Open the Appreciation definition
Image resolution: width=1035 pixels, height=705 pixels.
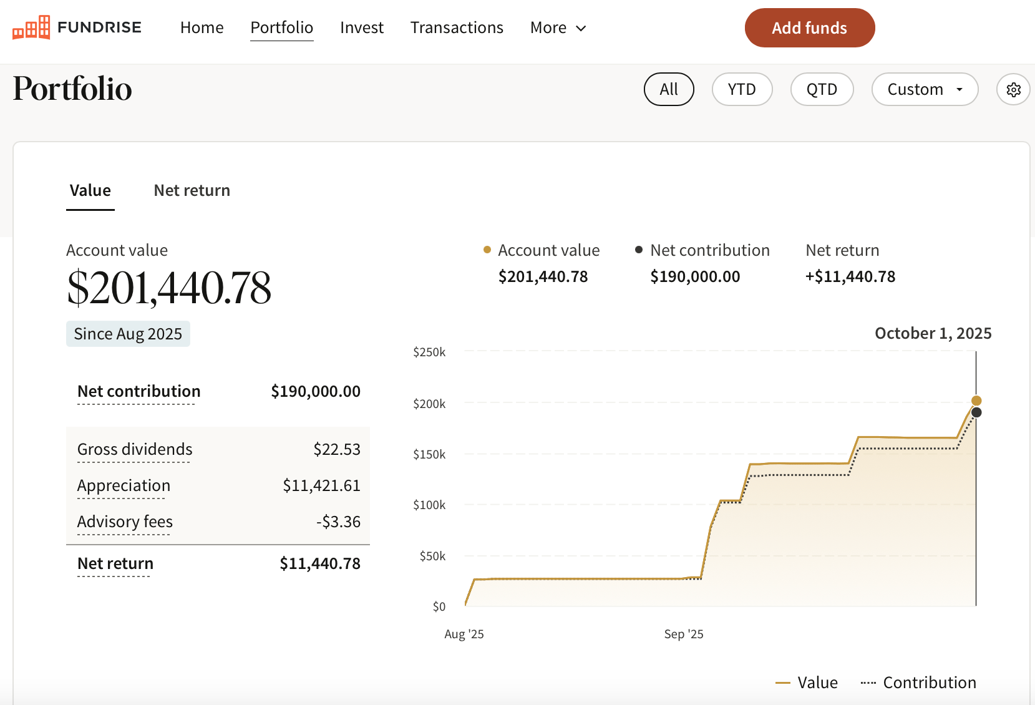pos(124,485)
